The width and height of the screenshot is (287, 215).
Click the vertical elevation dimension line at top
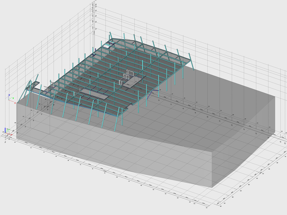94,18
